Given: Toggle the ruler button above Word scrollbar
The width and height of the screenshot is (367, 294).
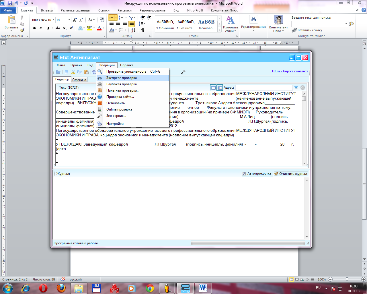Looking at the screenshot, I should pyautogui.click(x=364, y=43).
